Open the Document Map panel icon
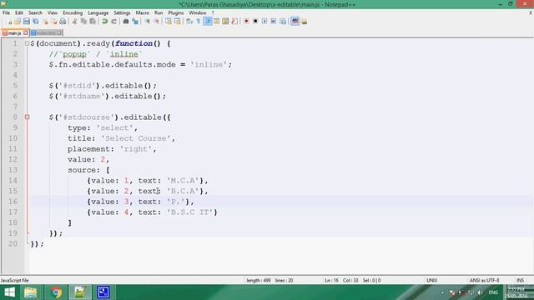This screenshot has height=300, width=534. [x=225, y=22]
